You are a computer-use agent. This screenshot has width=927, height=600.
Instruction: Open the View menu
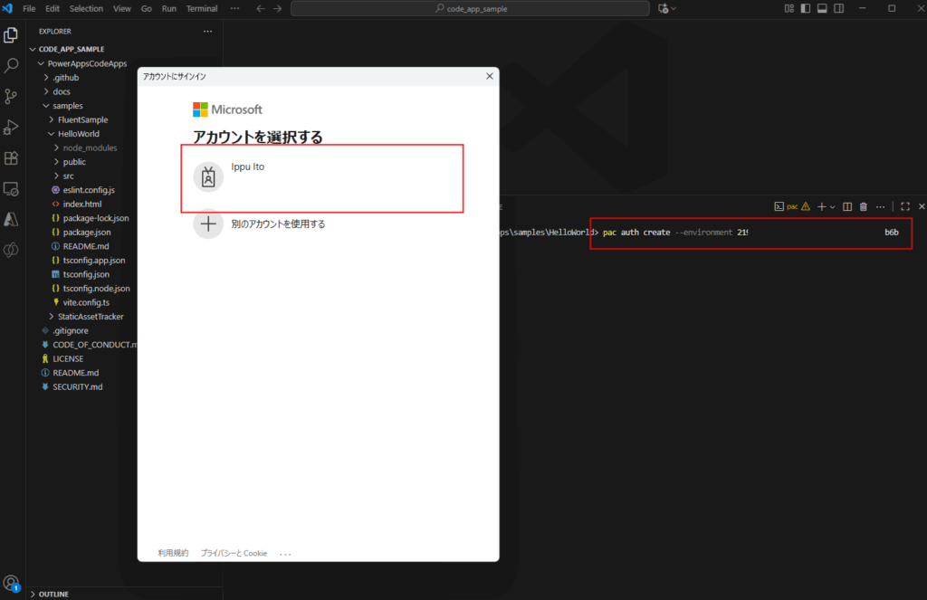tap(122, 8)
